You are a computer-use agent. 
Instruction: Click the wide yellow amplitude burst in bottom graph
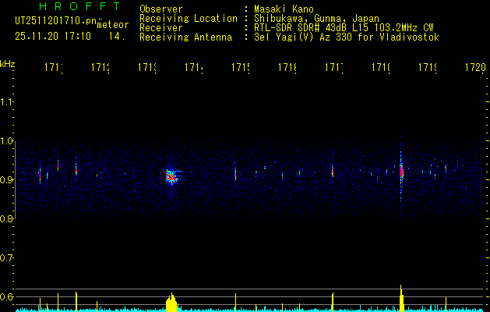pyautogui.click(x=171, y=303)
